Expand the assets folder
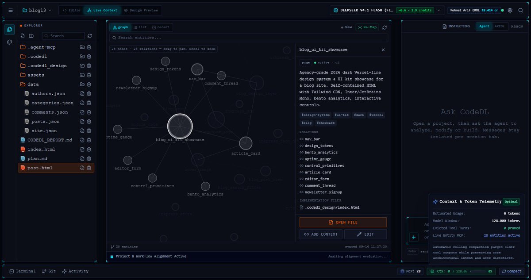The width and height of the screenshot is (531, 280). 36,75
